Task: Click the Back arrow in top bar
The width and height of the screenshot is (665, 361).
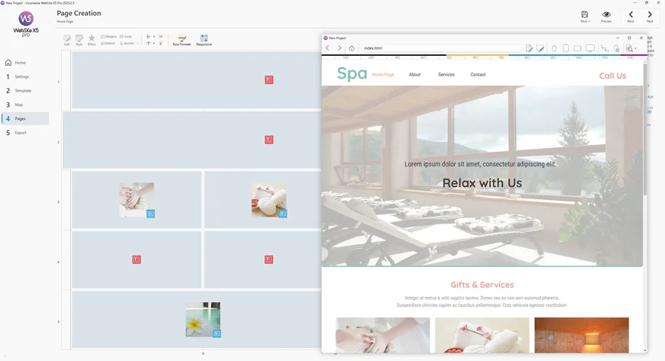Action: click(x=631, y=16)
